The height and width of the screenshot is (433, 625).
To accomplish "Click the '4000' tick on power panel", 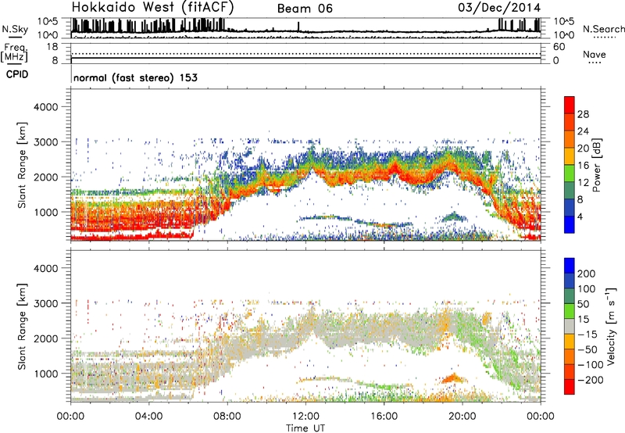I will 46,107.
